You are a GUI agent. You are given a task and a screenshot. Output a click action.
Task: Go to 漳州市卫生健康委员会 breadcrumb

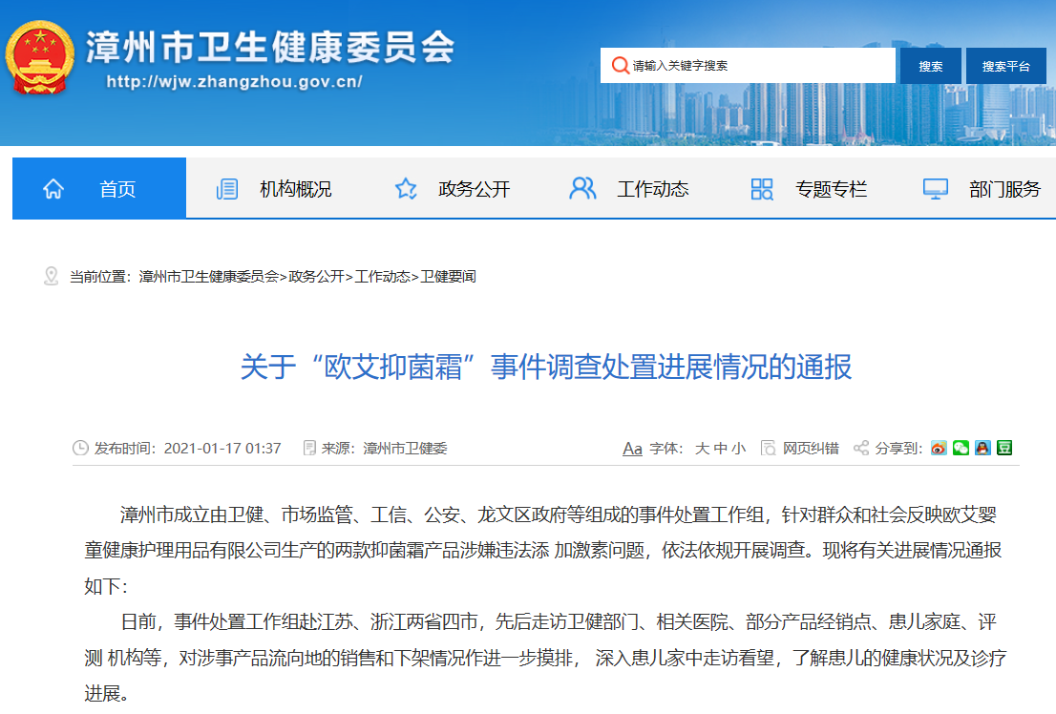[x=209, y=277]
